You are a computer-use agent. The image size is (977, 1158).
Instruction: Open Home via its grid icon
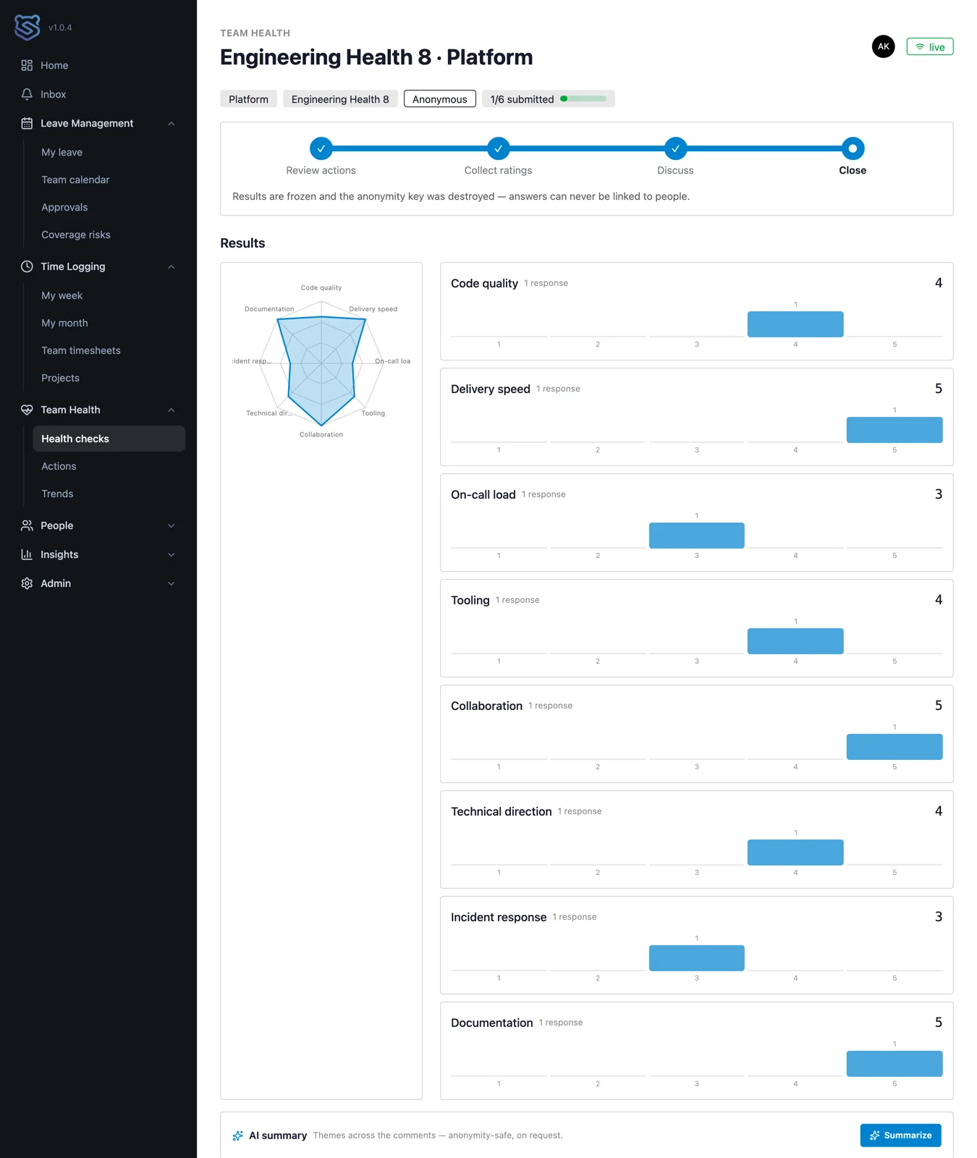(x=27, y=65)
